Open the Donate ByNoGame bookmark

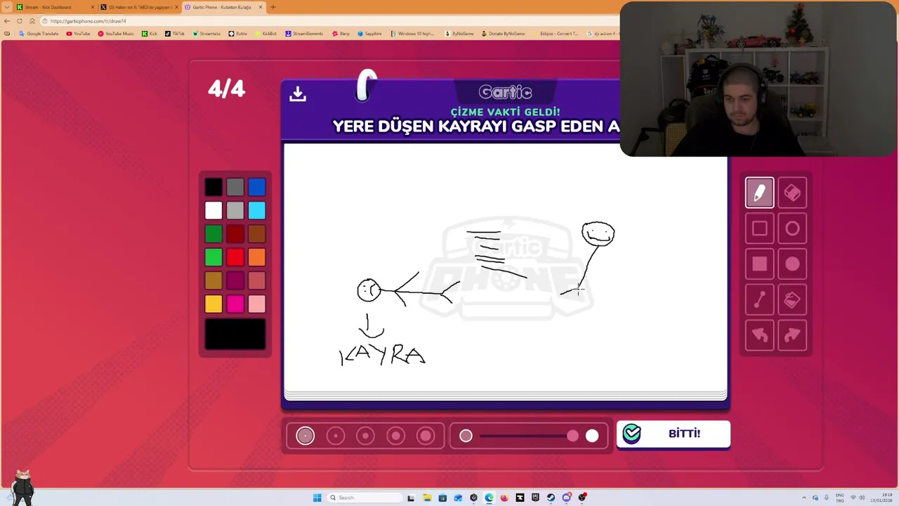pyautogui.click(x=504, y=34)
